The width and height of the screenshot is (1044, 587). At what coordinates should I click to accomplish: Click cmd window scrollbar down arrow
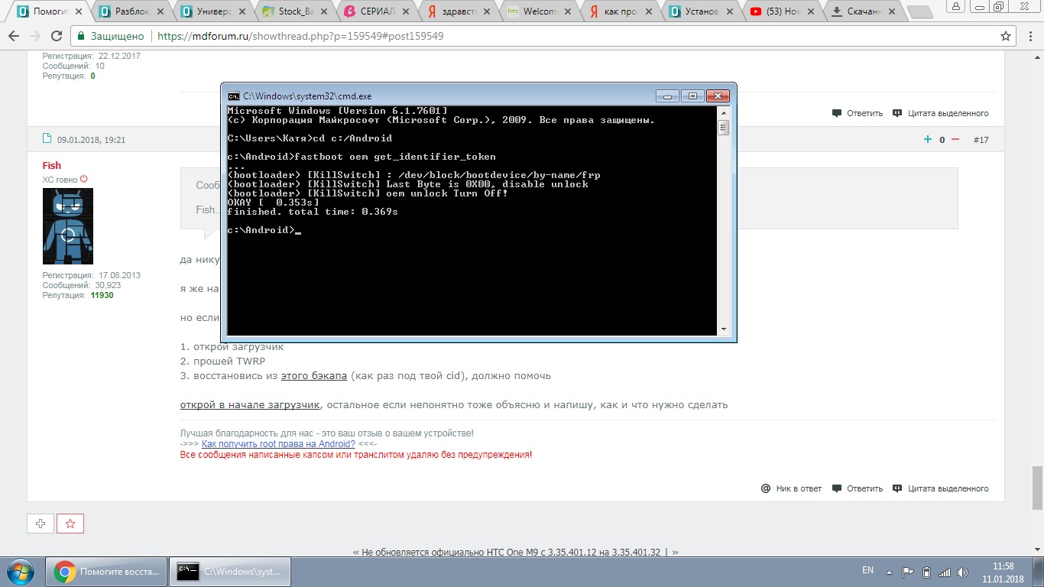[724, 329]
